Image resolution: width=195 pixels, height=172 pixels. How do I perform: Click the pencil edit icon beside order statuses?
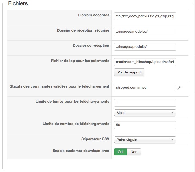179,88
